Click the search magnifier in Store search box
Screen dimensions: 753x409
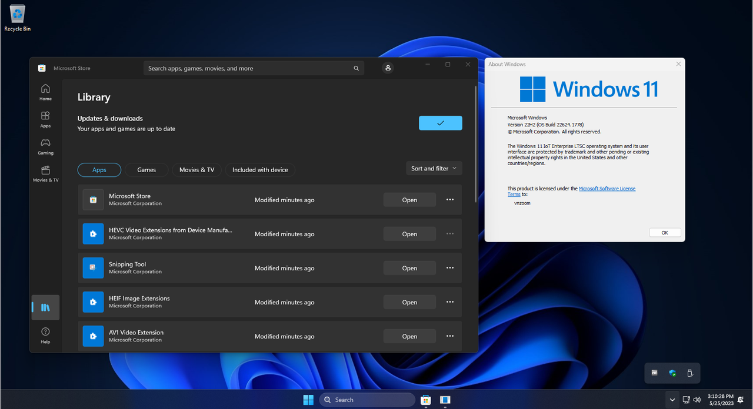point(356,68)
